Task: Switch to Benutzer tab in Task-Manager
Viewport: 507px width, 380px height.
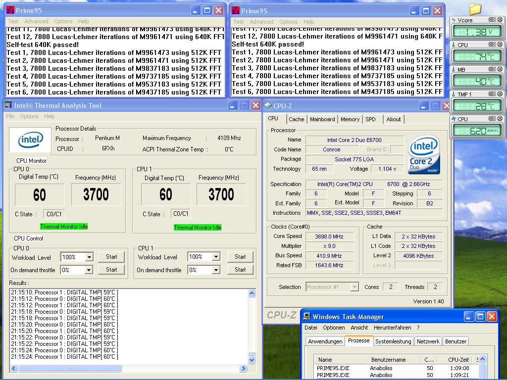Action: pyautogui.click(x=456, y=341)
